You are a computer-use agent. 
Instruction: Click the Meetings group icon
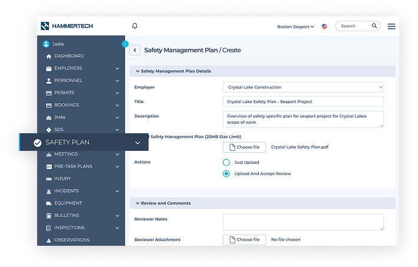coord(48,154)
